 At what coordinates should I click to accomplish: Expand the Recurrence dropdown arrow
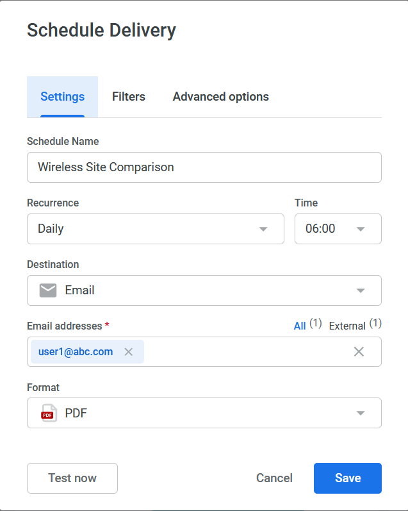point(263,229)
